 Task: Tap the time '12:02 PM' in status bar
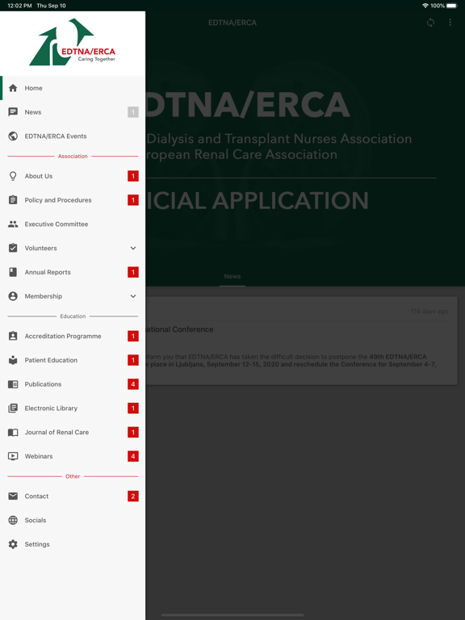(x=19, y=6)
